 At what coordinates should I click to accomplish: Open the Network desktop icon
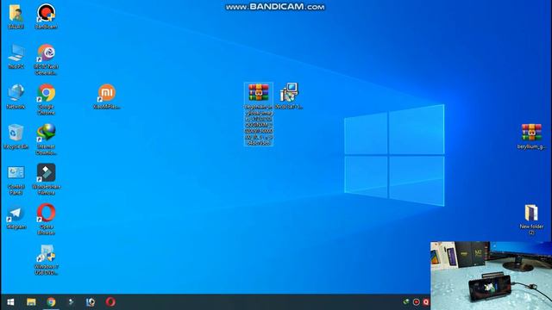[x=16, y=96]
